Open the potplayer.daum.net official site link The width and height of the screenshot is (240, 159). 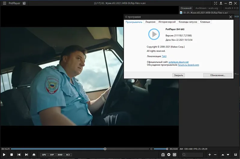pyautogui.click(x=178, y=62)
